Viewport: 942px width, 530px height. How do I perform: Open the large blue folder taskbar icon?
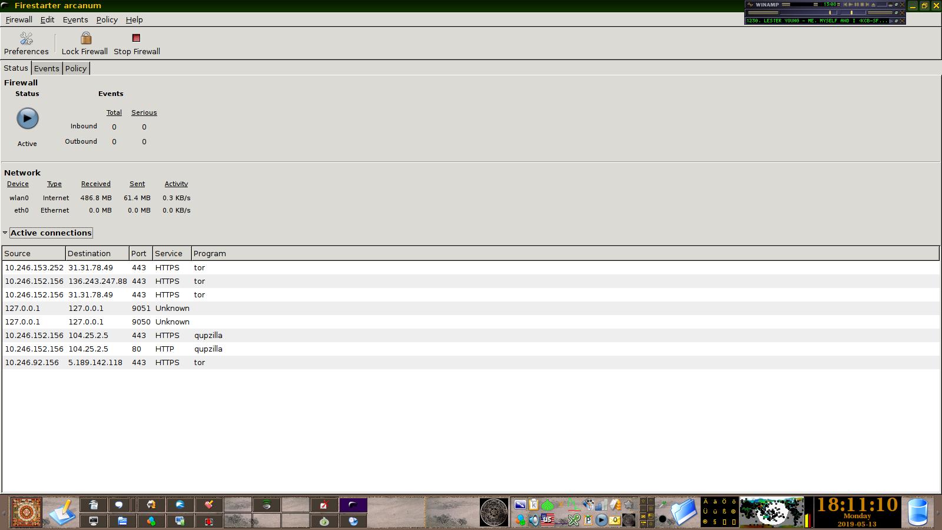tap(684, 512)
